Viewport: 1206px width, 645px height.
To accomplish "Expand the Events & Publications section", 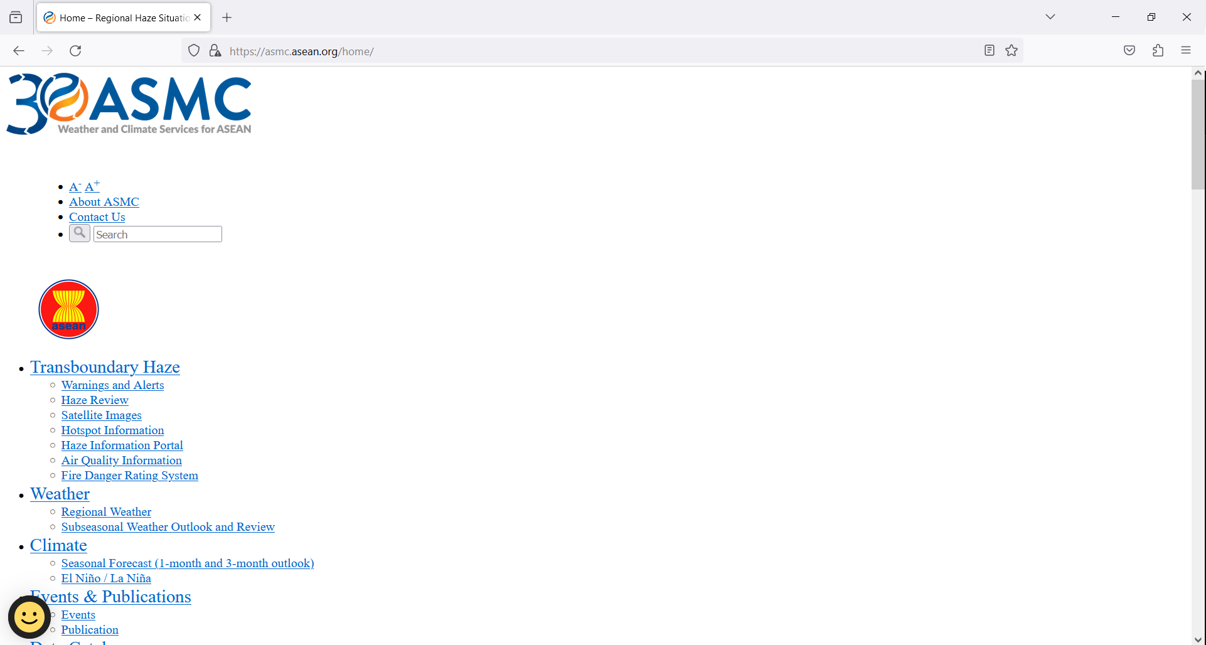I will click(110, 597).
